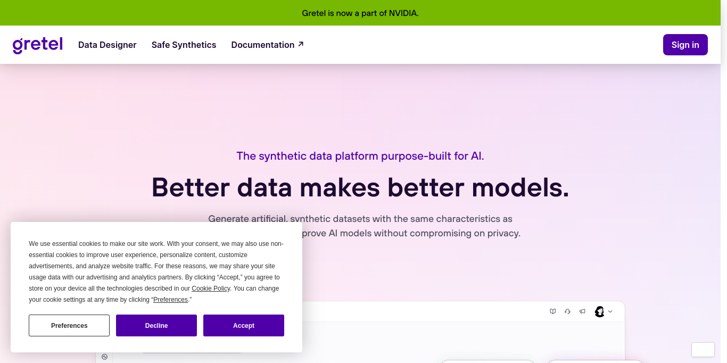Decline non-essential cookies
This screenshot has width=727, height=363.
(156, 325)
